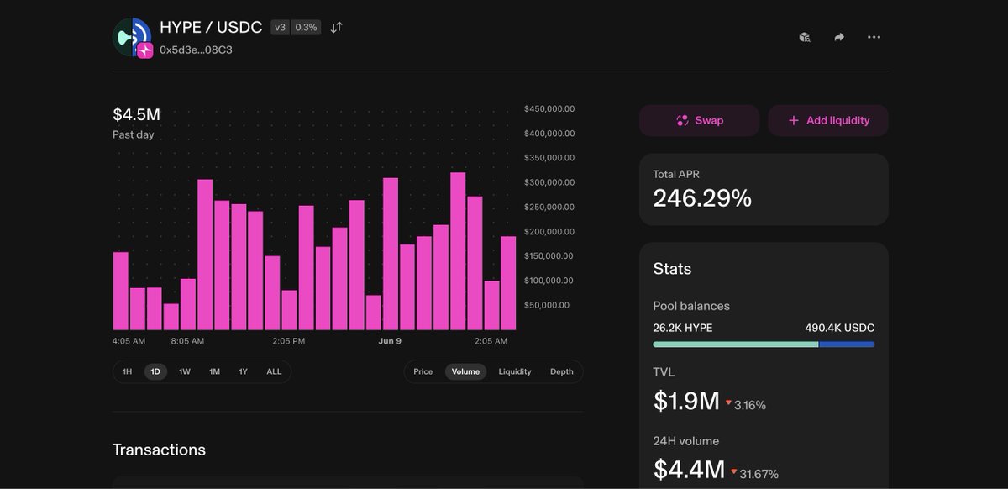Select the 1M time range
Image resolution: width=1008 pixels, height=489 pixels.
coord(214,371)
